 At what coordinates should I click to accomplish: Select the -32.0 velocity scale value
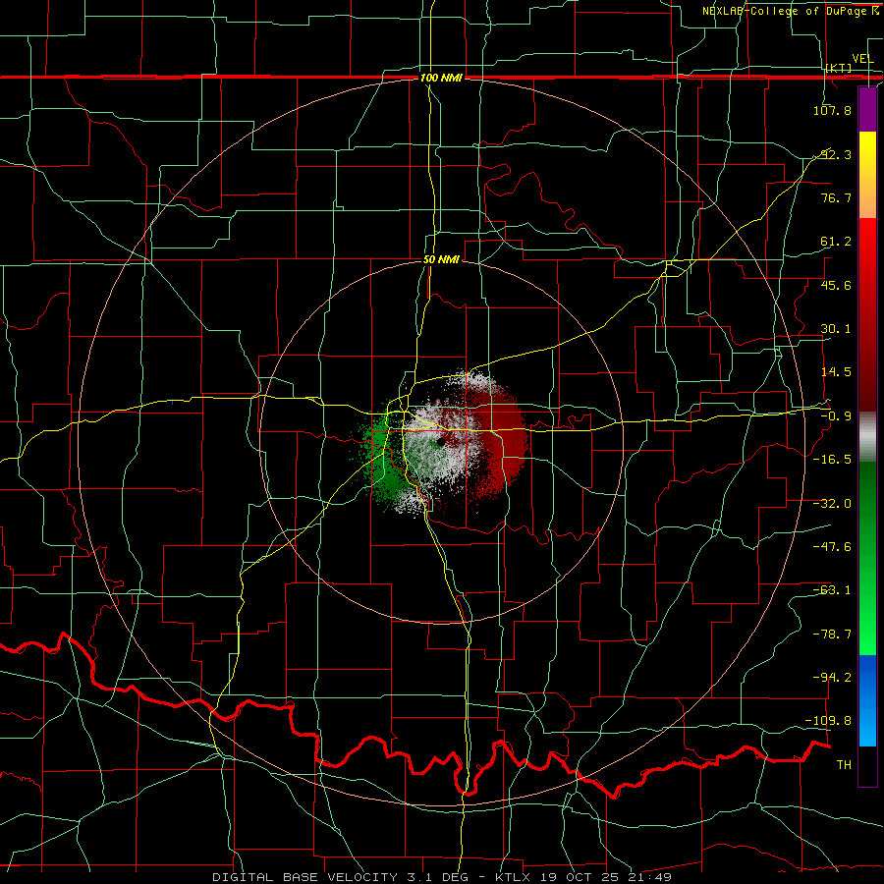(x=832, y=504)
